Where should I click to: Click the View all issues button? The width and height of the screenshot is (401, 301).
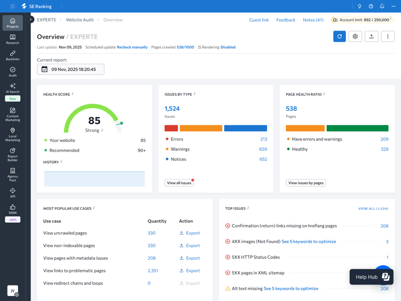coord(179,183)
